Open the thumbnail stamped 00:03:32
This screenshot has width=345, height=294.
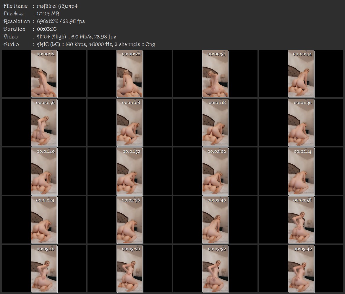tap(216, 269)
